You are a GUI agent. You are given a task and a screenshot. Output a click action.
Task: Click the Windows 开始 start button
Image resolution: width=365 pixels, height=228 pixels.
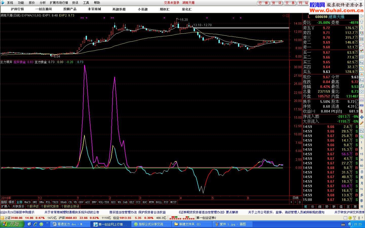pyautogui.click(x=12, y=224)
